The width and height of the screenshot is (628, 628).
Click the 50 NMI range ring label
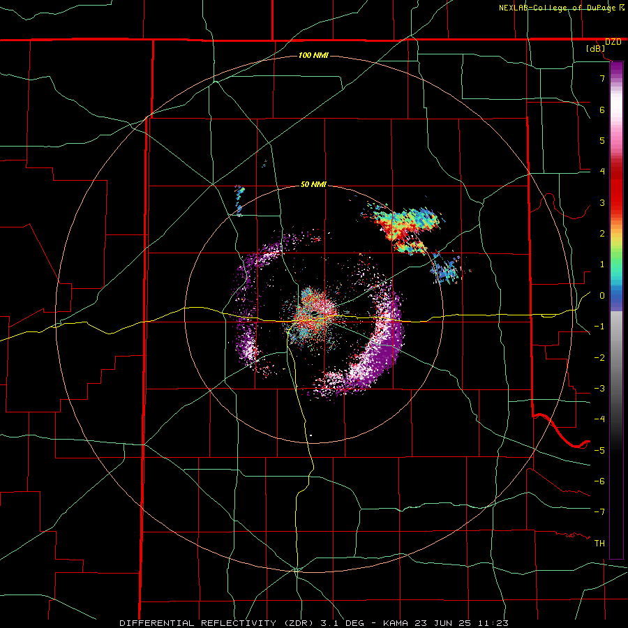coord(313,185)
